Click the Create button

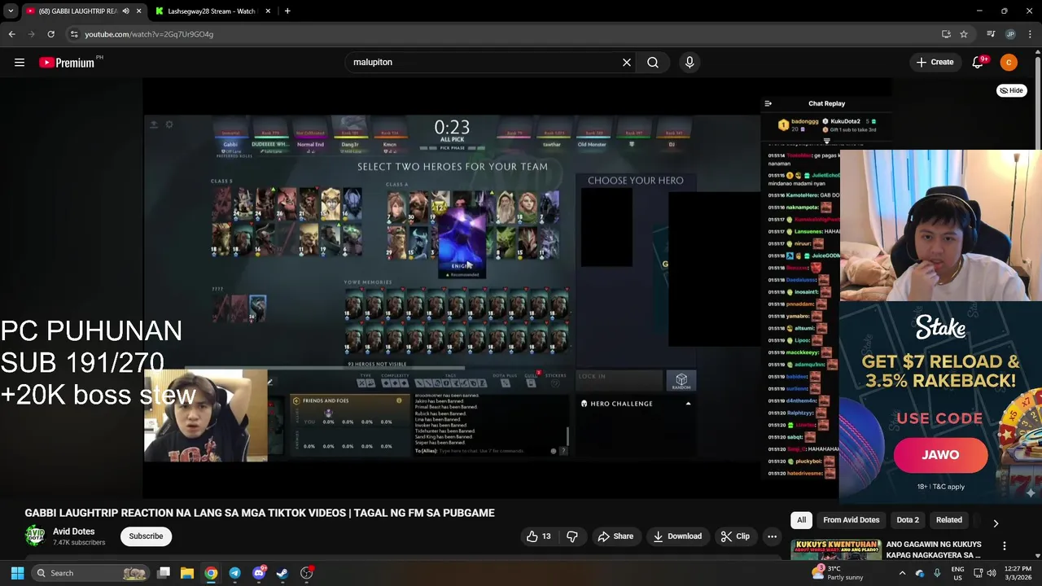935,62
